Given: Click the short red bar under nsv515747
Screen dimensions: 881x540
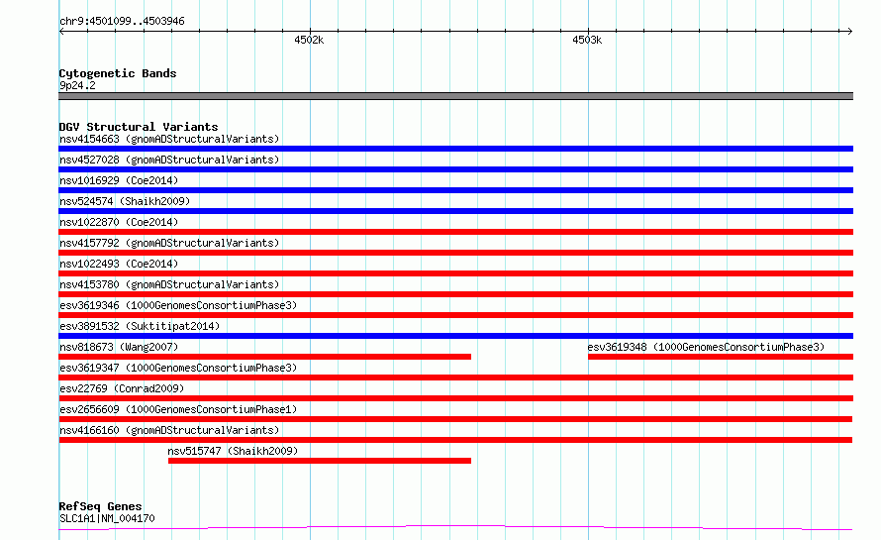Looking at the screenshot, I should 320,461.
